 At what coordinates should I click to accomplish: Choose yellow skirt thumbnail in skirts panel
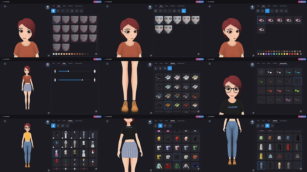click(x=261, y=156)
